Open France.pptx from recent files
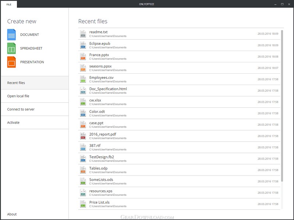Screen dimensions: 294x220 tap(179, 56)
